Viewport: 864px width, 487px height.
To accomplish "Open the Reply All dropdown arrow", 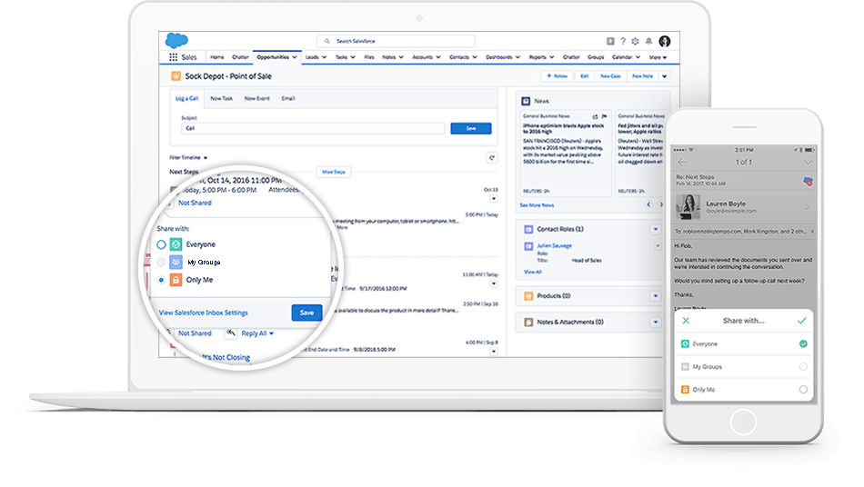I will [x=271, y=333].
